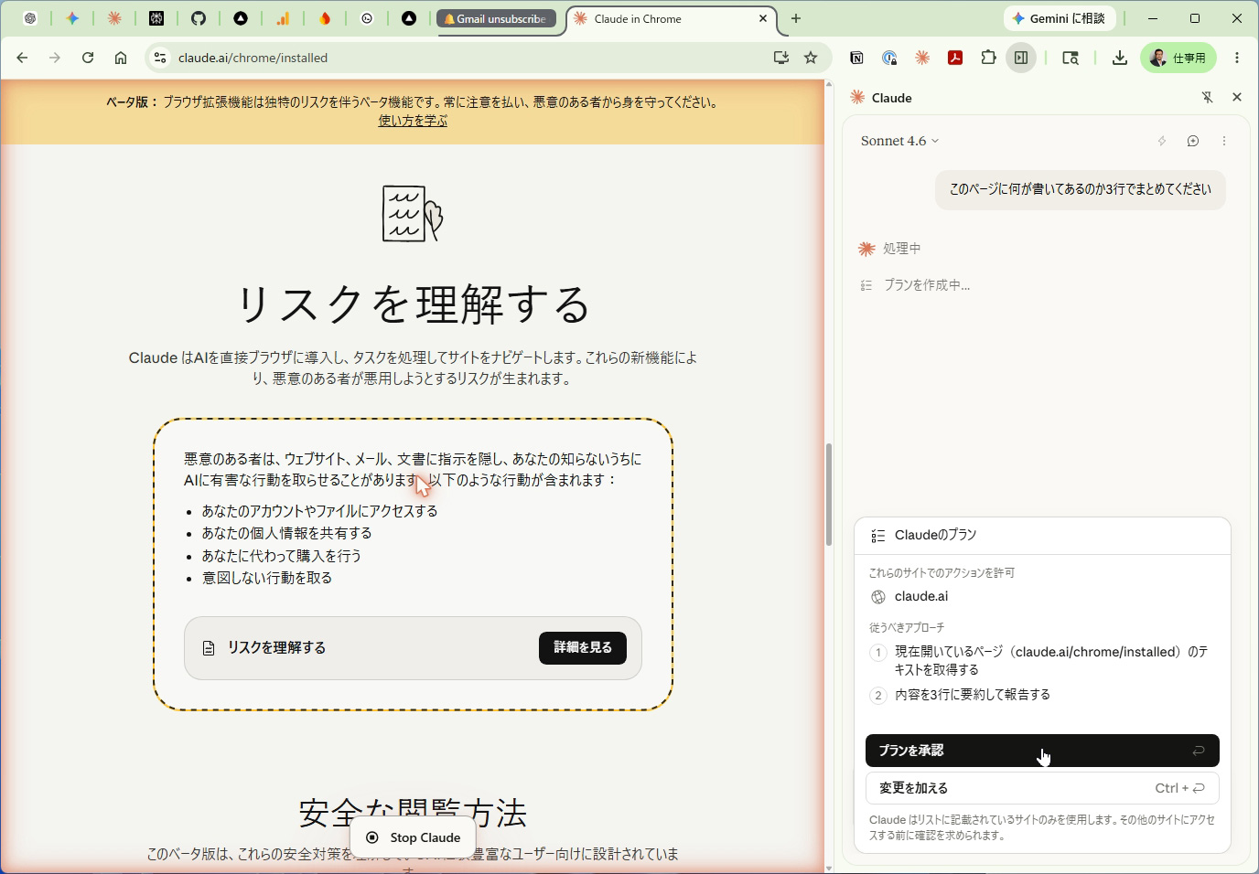Click the lightning bolt icon in Claude panel
Image resolution: width=1259 pixels, height=874 pixels.
point(1162,141)
